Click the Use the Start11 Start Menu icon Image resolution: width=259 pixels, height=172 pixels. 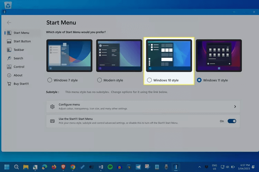click(52, 121)
